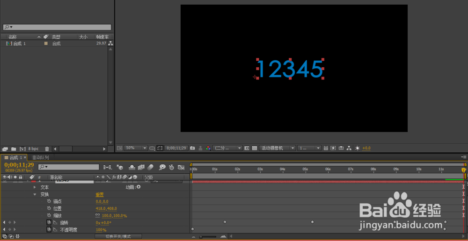The height and width of the screenshot is (241, 468).
Task: Sort project by 帧速率 column
Action: click(x=102, y=37)
